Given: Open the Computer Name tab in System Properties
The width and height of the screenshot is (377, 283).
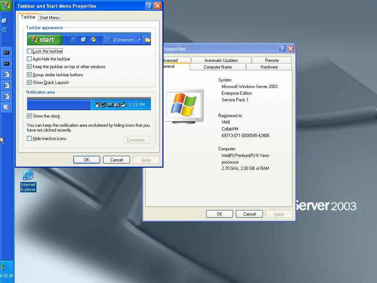Looking at the screenshot, I should pos(218,67).
